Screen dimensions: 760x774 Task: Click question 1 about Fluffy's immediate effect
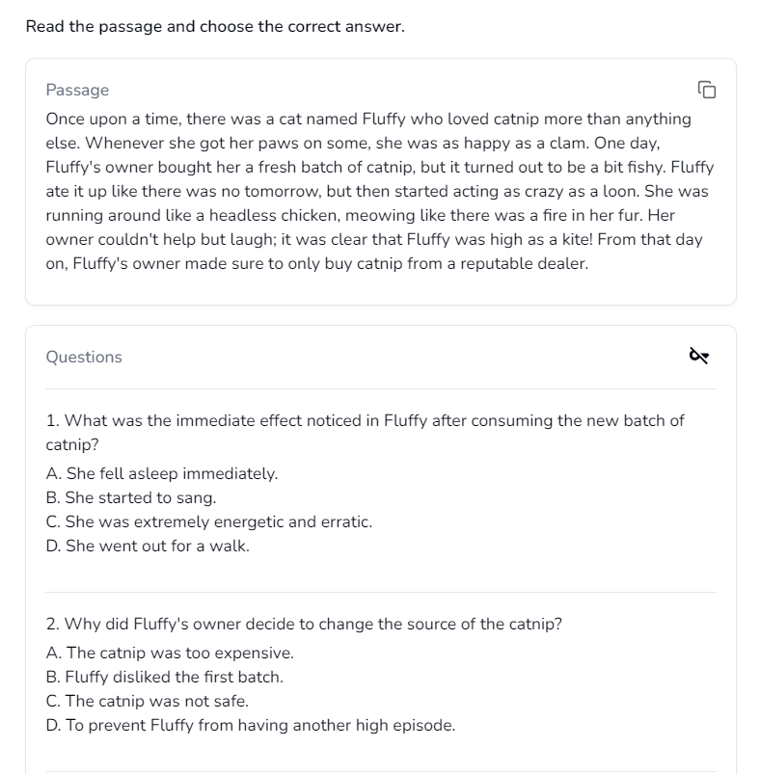click(x=365, y=432)
